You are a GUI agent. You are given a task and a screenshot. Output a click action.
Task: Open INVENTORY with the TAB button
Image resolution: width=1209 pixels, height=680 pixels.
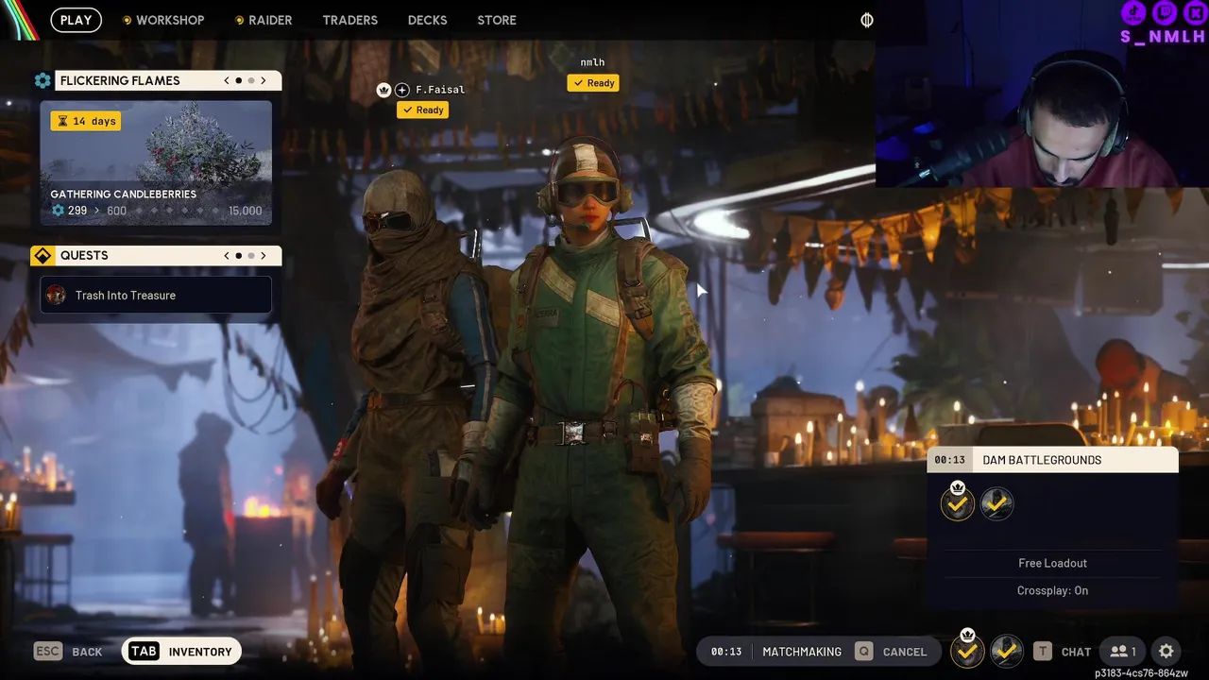(181, 651)
